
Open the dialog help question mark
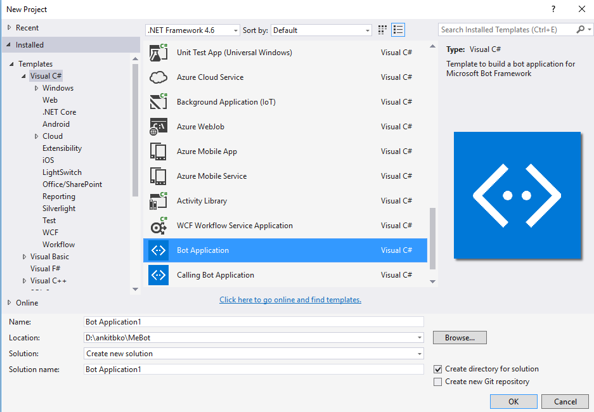pyautogui.click(x=553, y=9)
